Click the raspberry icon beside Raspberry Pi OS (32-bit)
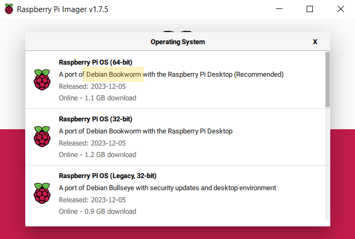The width and height of the screenshot is (355, 239). click(x=42, y=137)
